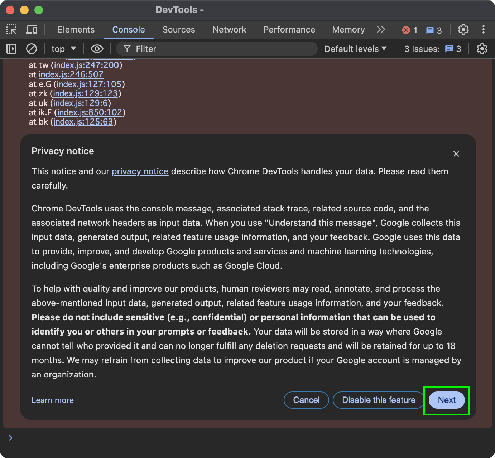This screenshot has height=458, width=495.
Task: Open the privacy notice hyperlink
Action: [140, 171]
